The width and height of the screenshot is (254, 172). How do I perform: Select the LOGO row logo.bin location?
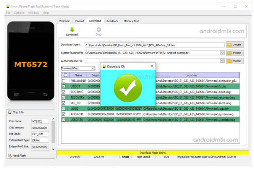point(191,109)
